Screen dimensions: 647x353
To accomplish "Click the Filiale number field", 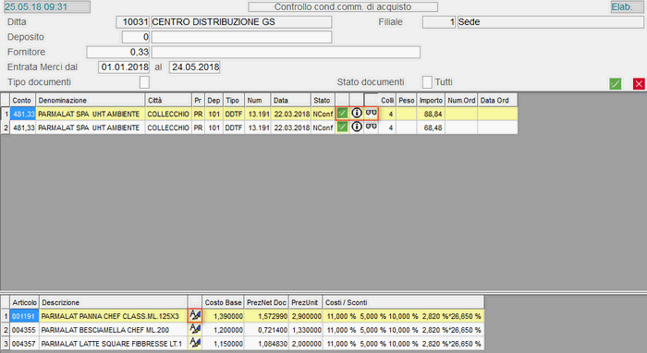I will coord(439,22).
